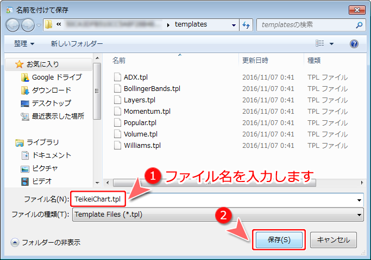
Task: Open 最近表示した場所
Action: [x=58, y=116]
